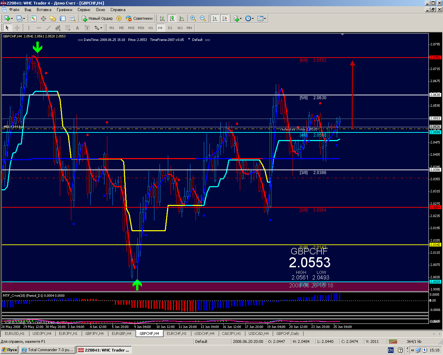This screenshot has height=355, width=443.
Task: Open the Indicators list icon
Action: coord(236,18)
